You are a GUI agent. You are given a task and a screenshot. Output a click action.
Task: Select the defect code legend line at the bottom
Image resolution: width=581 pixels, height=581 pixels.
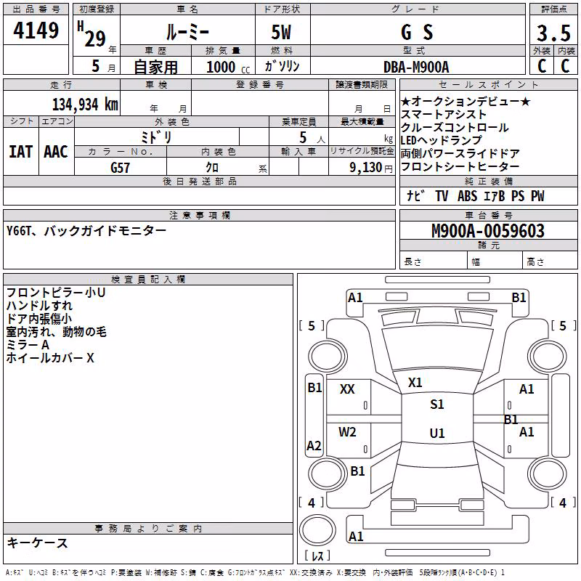[x=255, y=572]
